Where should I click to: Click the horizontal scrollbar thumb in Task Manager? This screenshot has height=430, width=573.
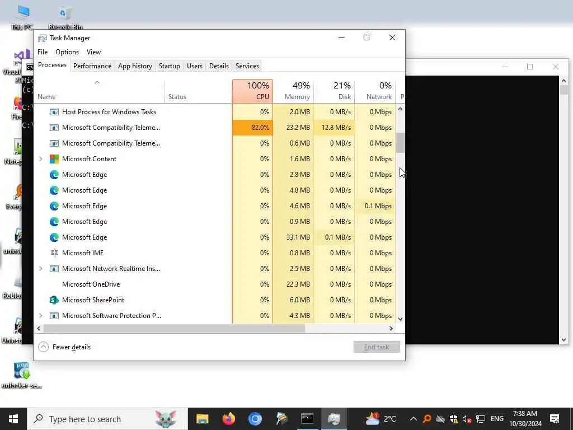tap(175, 328)
